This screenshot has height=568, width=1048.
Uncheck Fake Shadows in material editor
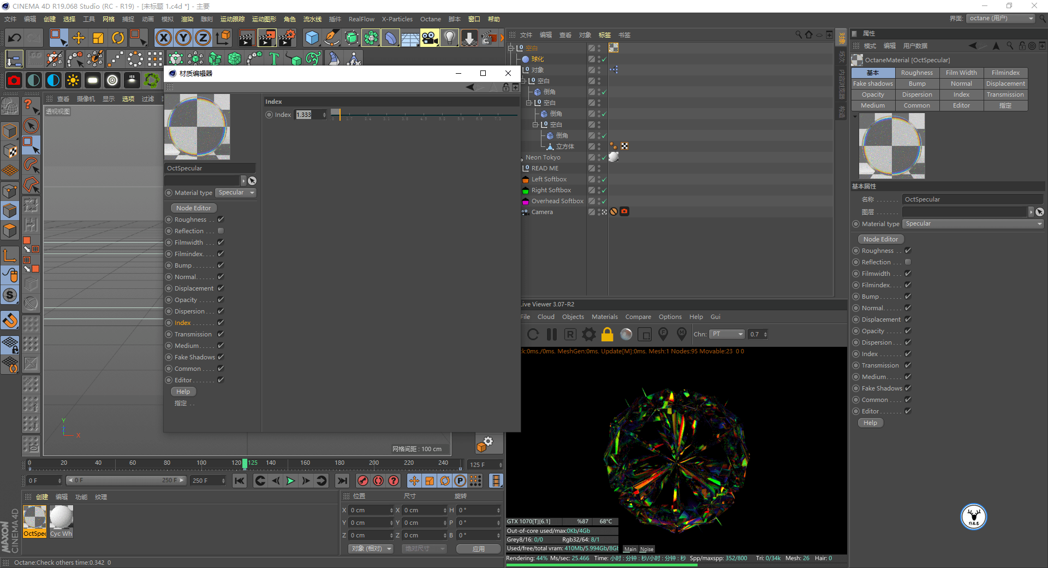click(221, 357)
